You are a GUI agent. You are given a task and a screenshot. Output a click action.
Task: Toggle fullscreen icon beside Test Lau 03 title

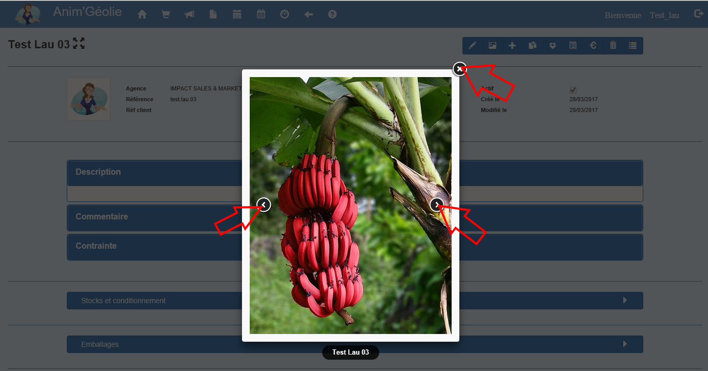79,44
